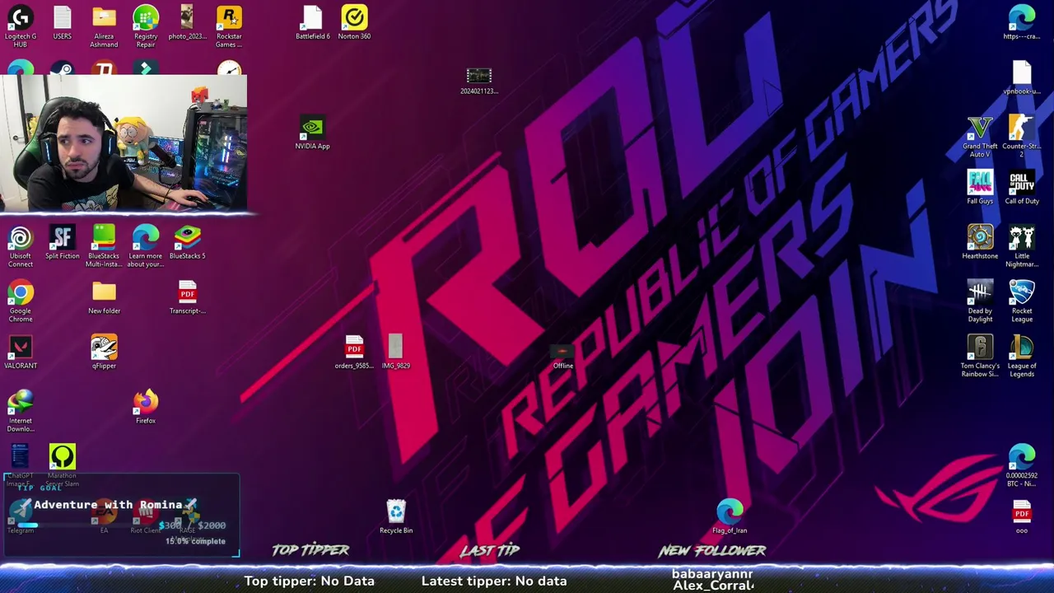Open the photo_2023 image file

(187, 22)
